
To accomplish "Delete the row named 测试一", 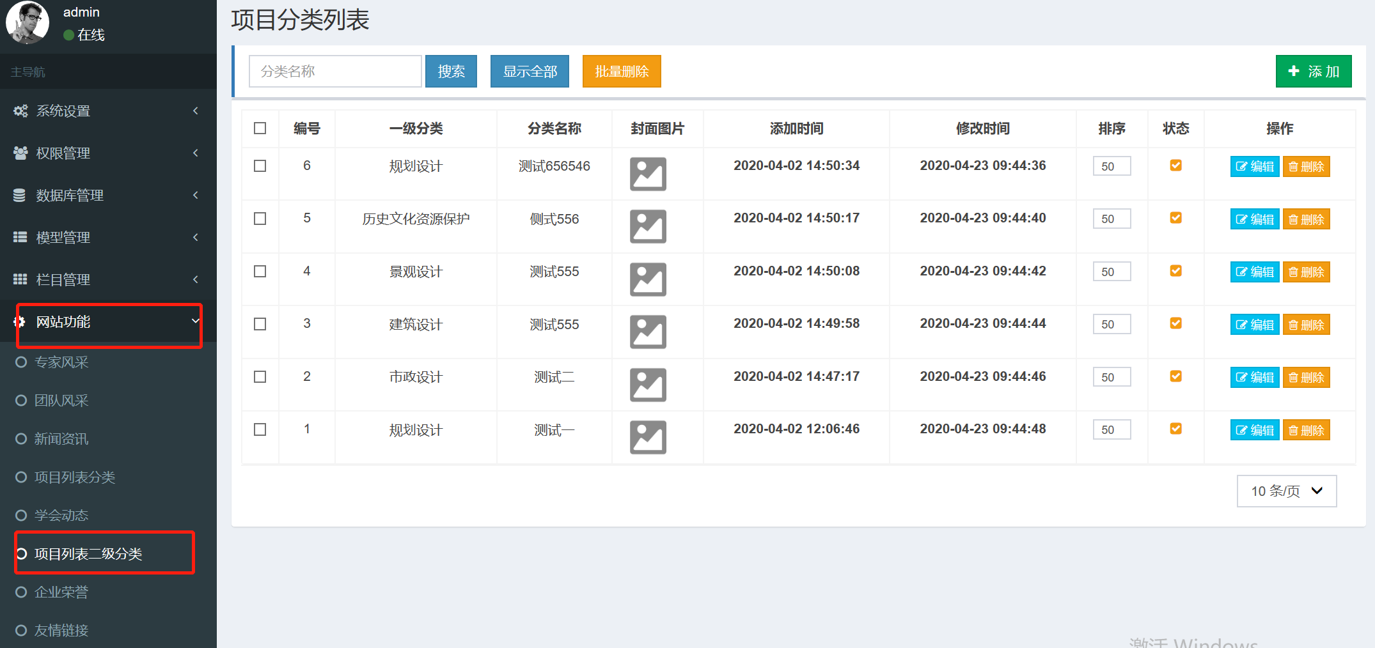I will pos(1306,430).
